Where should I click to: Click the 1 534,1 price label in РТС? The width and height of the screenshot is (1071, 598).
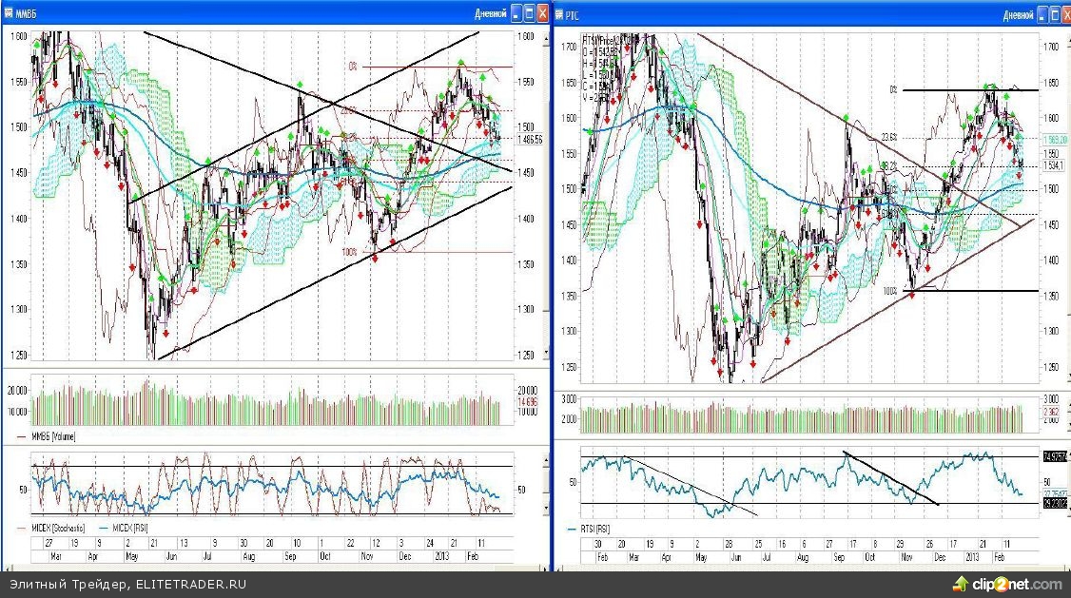(1054, 165)
